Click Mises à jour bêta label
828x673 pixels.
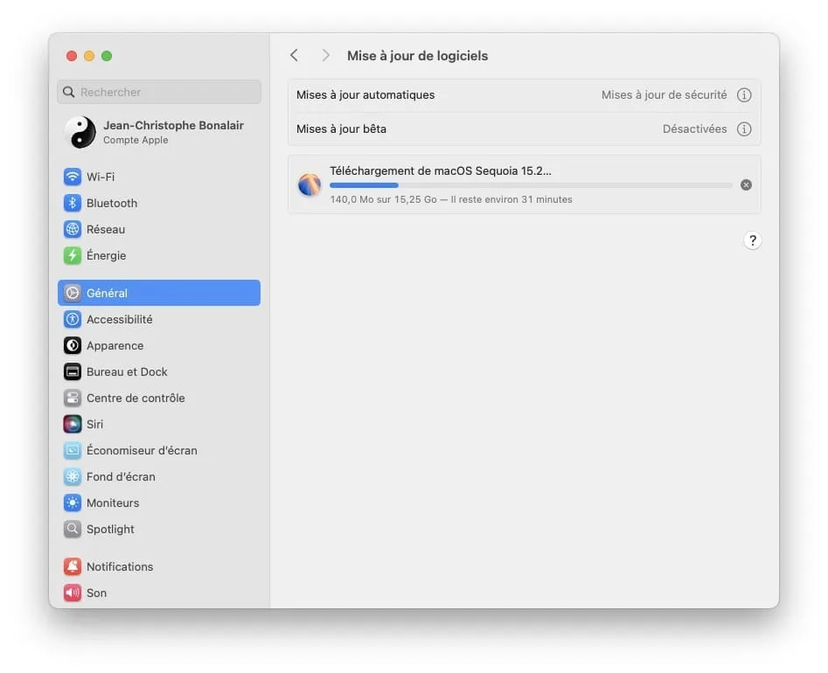pyautogui.click(x=341, y=128)
